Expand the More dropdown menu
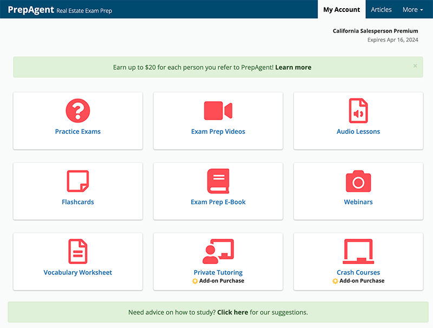The height and width of the screenshot is (328, 433). coord(412,10)
